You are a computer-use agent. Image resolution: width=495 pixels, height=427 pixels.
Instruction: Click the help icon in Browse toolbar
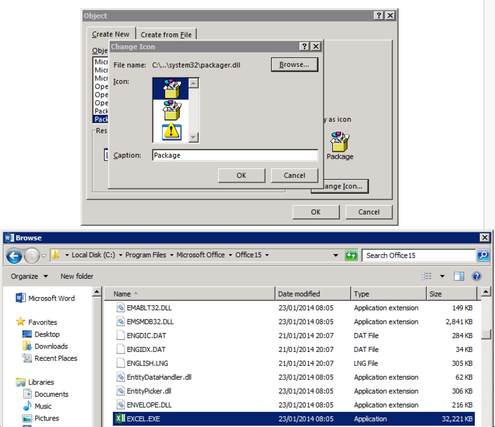[x=476, y=276]
